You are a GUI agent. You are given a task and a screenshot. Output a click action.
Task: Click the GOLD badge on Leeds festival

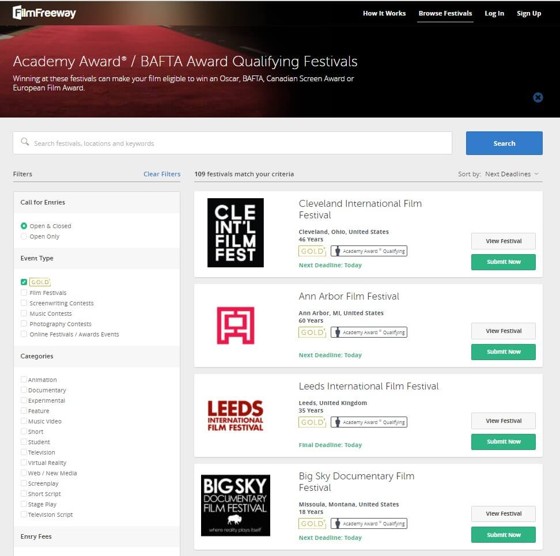pos(312,422)
